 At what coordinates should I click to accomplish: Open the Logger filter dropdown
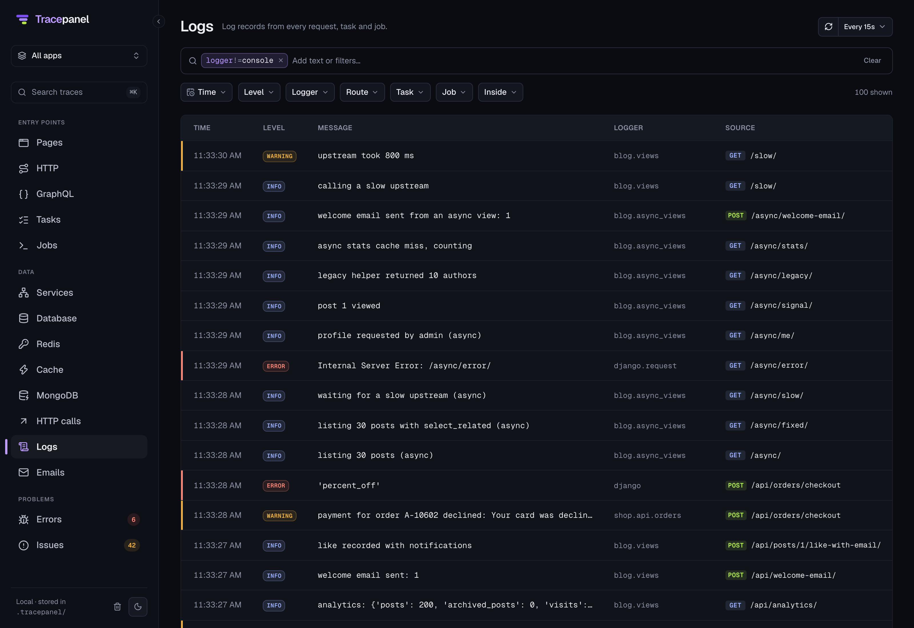310,92
